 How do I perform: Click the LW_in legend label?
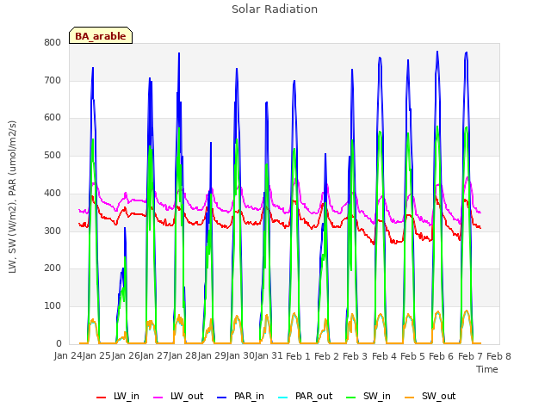click(127, 397)
